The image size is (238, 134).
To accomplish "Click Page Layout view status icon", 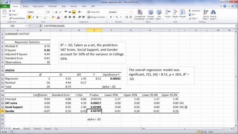I will [x=202, y=132].
